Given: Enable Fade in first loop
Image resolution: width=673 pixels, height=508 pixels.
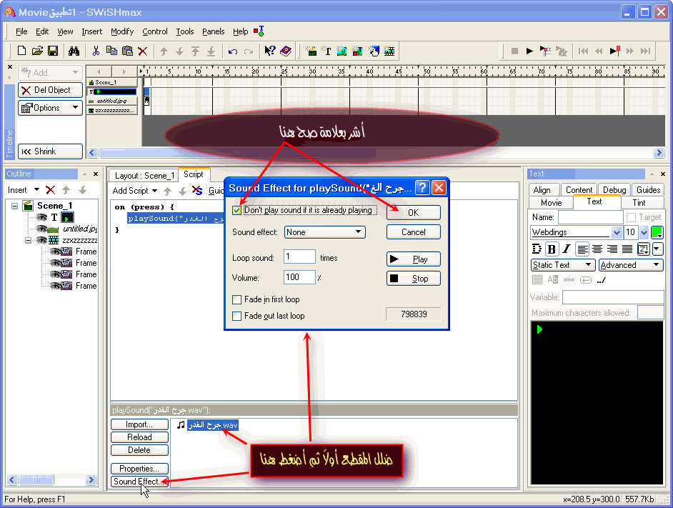Looking at the screenshot, I should (x=236, y=299).
